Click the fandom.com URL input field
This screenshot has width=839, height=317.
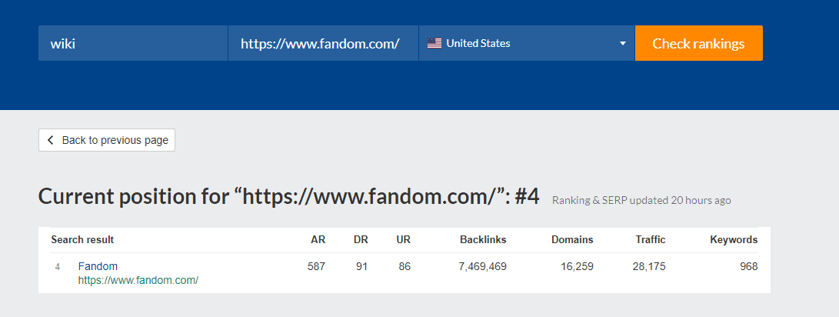[323, 44]
